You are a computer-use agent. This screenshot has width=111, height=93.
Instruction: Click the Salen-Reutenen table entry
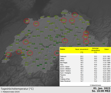[65, 81]
